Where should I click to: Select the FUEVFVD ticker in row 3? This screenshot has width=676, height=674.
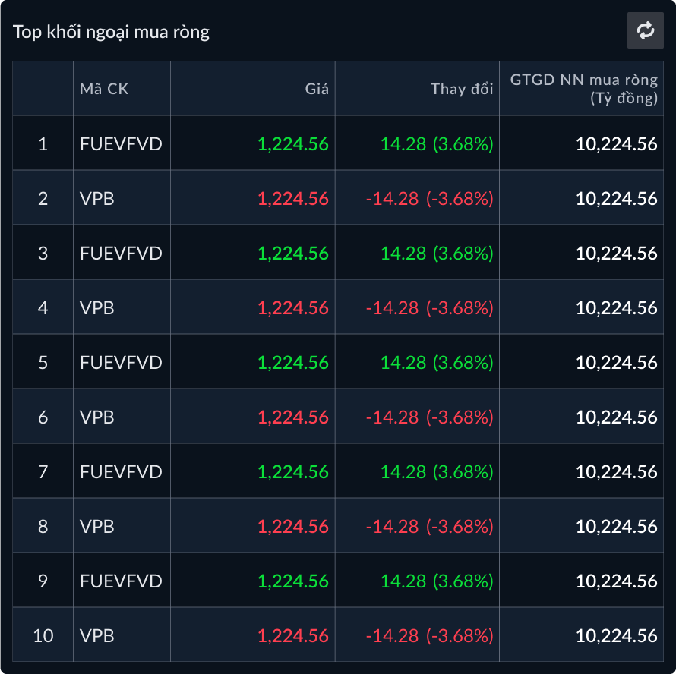(x=121, y=253)
